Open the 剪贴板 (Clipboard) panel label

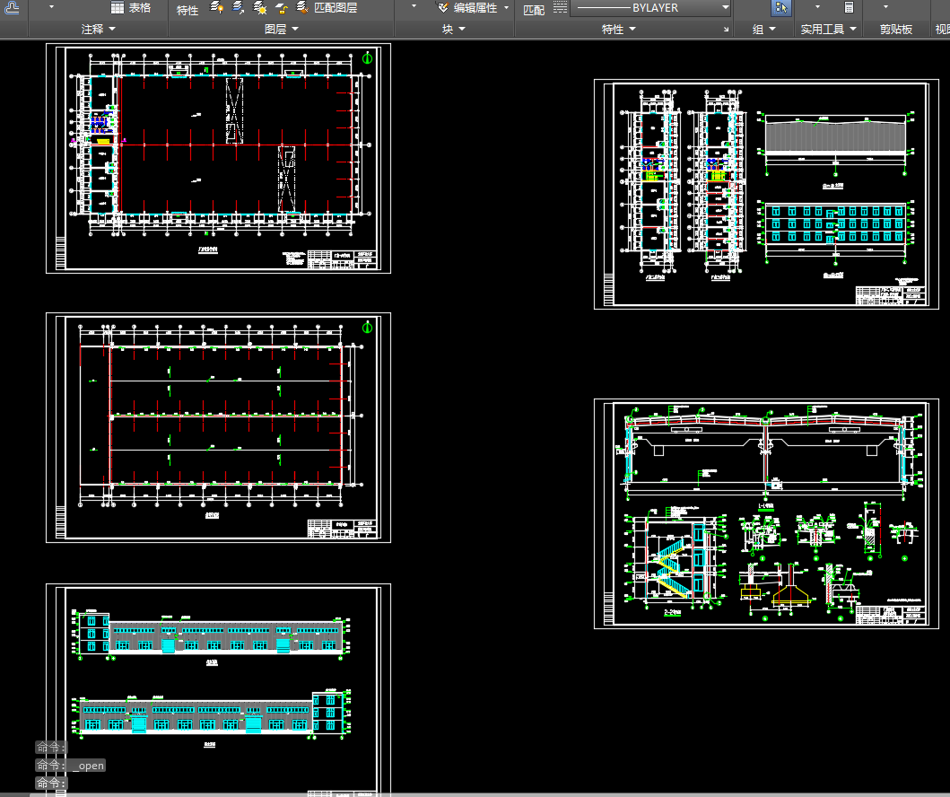[895, 30]
